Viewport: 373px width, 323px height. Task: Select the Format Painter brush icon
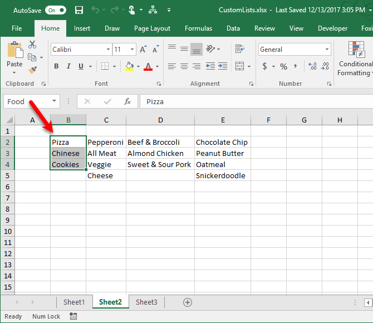[32, 70]
